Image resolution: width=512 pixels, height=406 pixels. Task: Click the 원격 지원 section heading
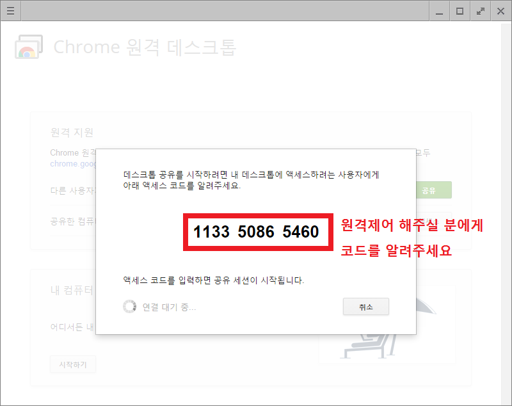[x=72, y=133]
